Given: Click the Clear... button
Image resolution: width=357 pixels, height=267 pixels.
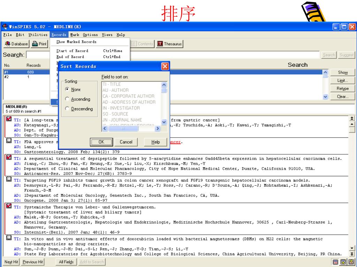Looking at the screenshot, I should coord(343,97).
